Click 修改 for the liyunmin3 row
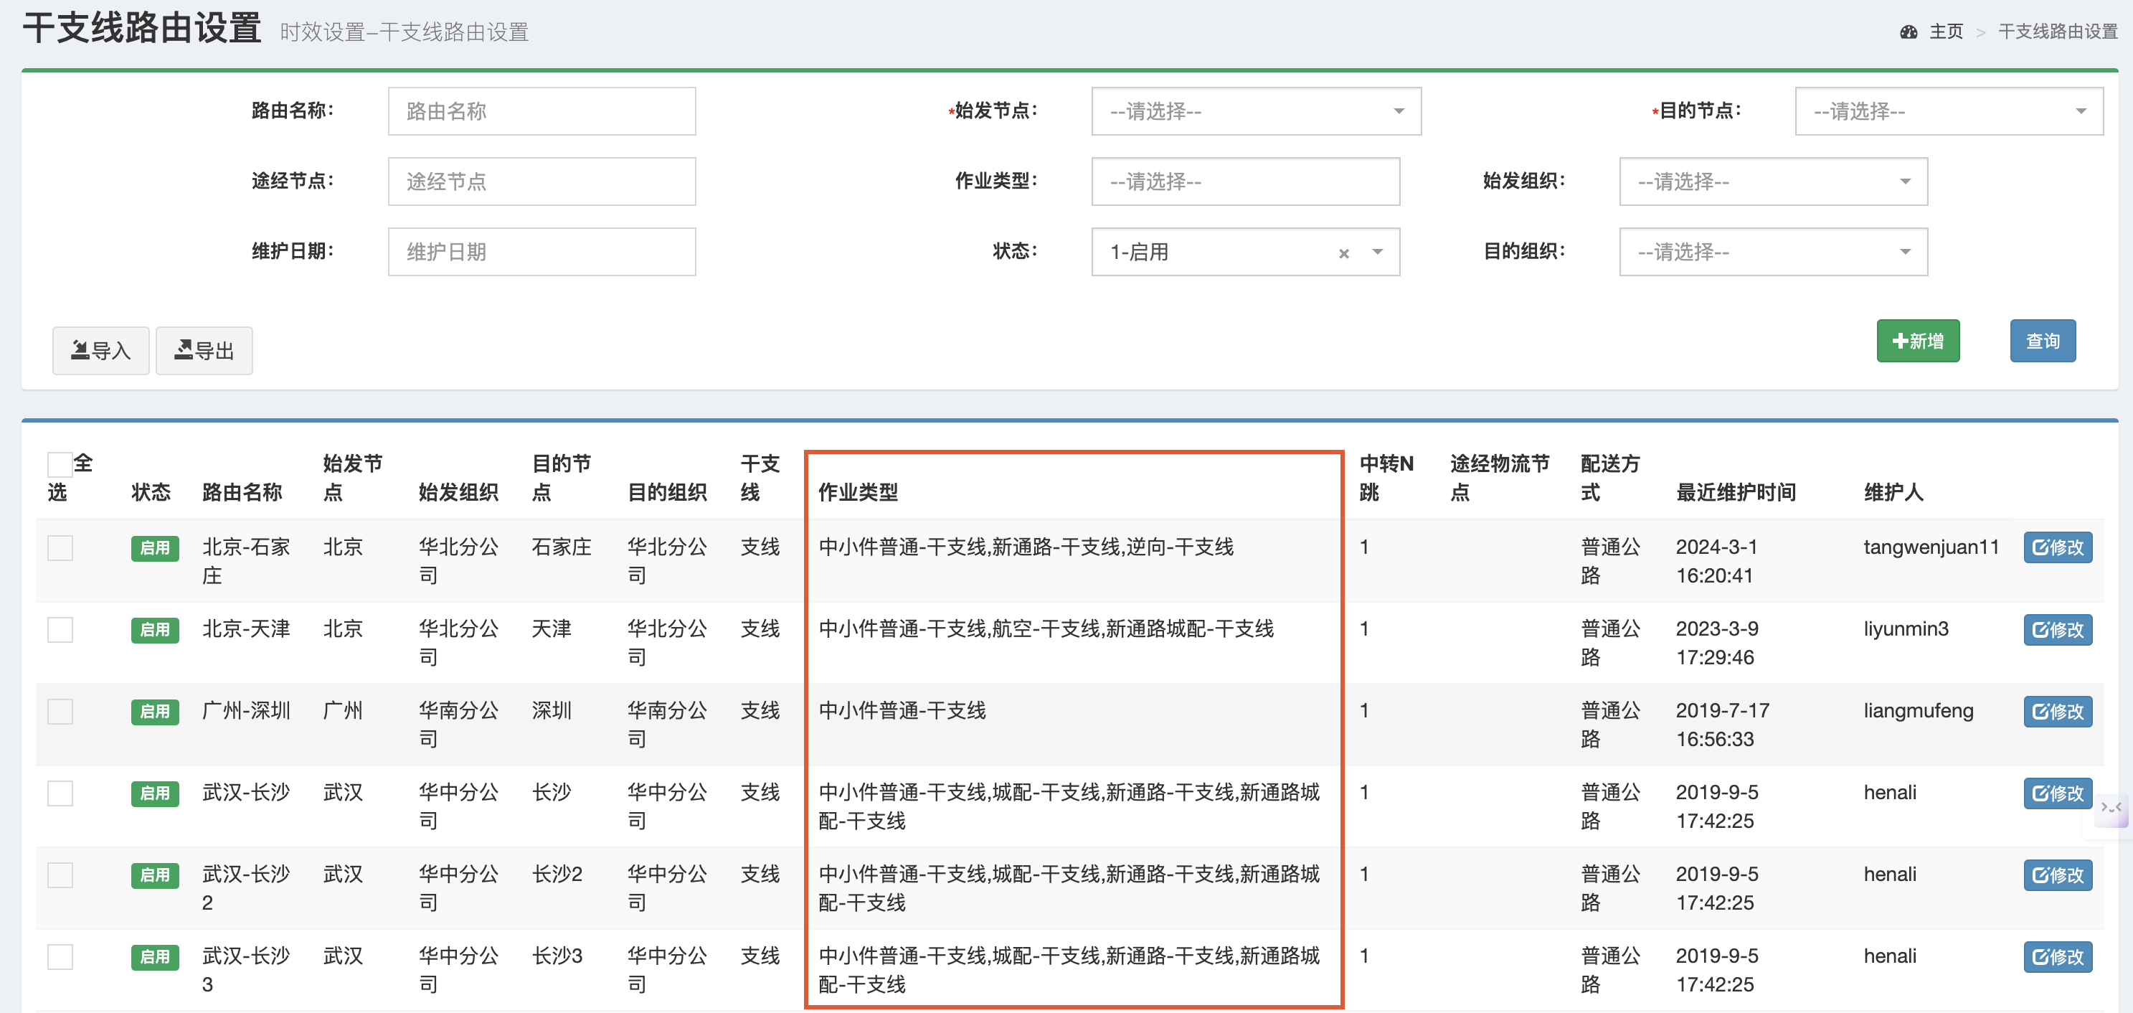Image resolution: width=2133 pixels, height=1013 pixels. [x=2057, y=629]
